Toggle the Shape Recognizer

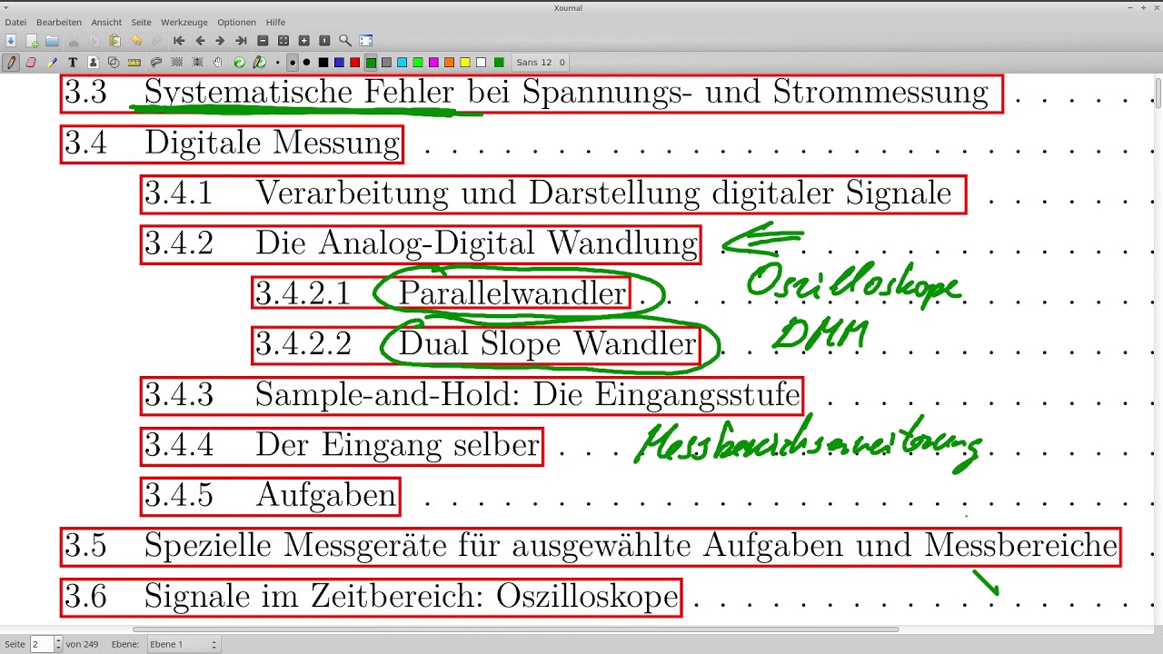114,63
